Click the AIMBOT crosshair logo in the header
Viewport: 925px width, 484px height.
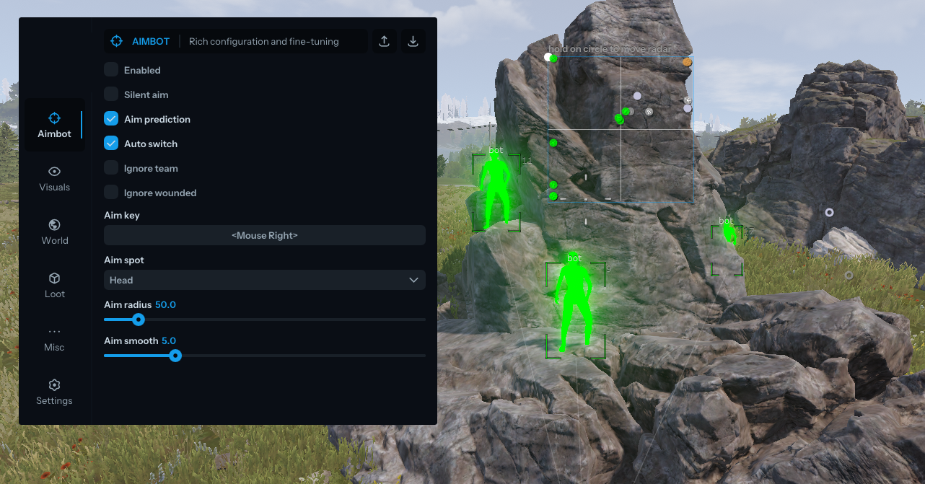116,41
